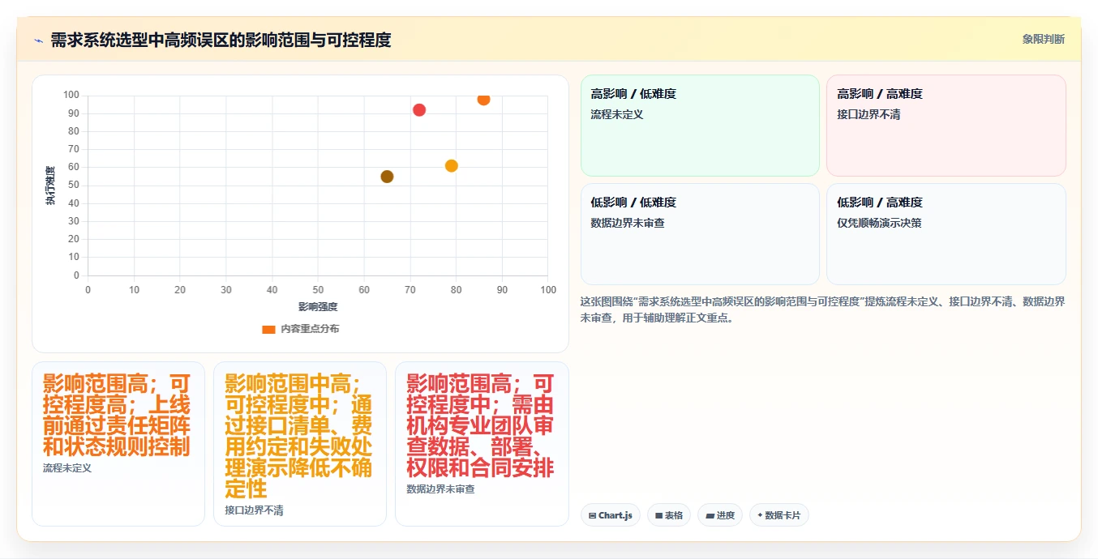The image size is (1098, 559).
Task: Click the orange card captioned 流程未定义
Action: pyautogui.click(x=118, y=444)
